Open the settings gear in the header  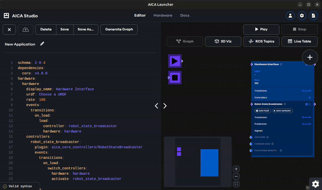[x=301, y=16]
